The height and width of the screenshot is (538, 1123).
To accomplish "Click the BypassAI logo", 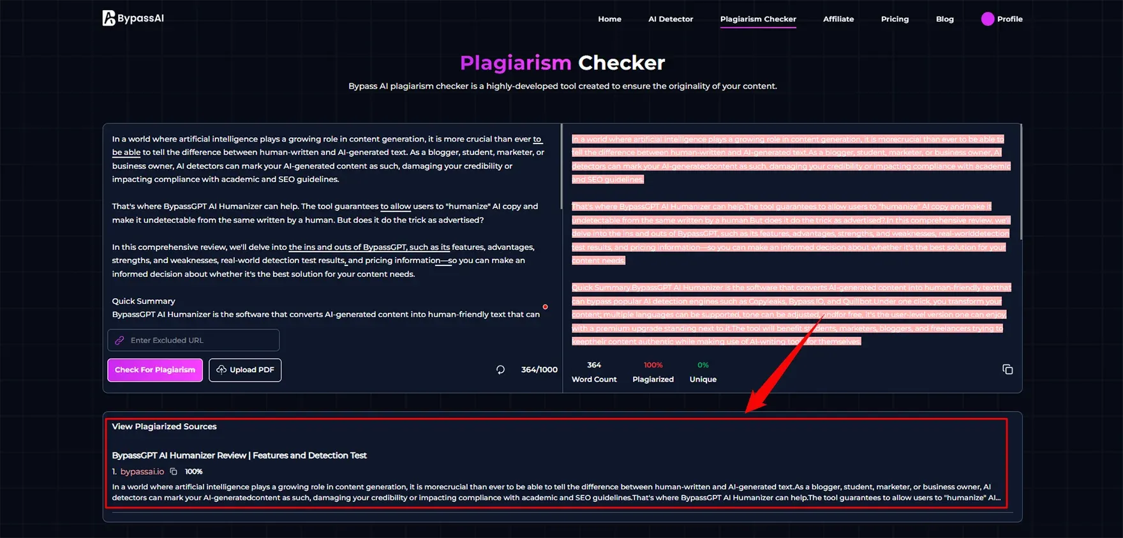I will (x=133, y=19).
